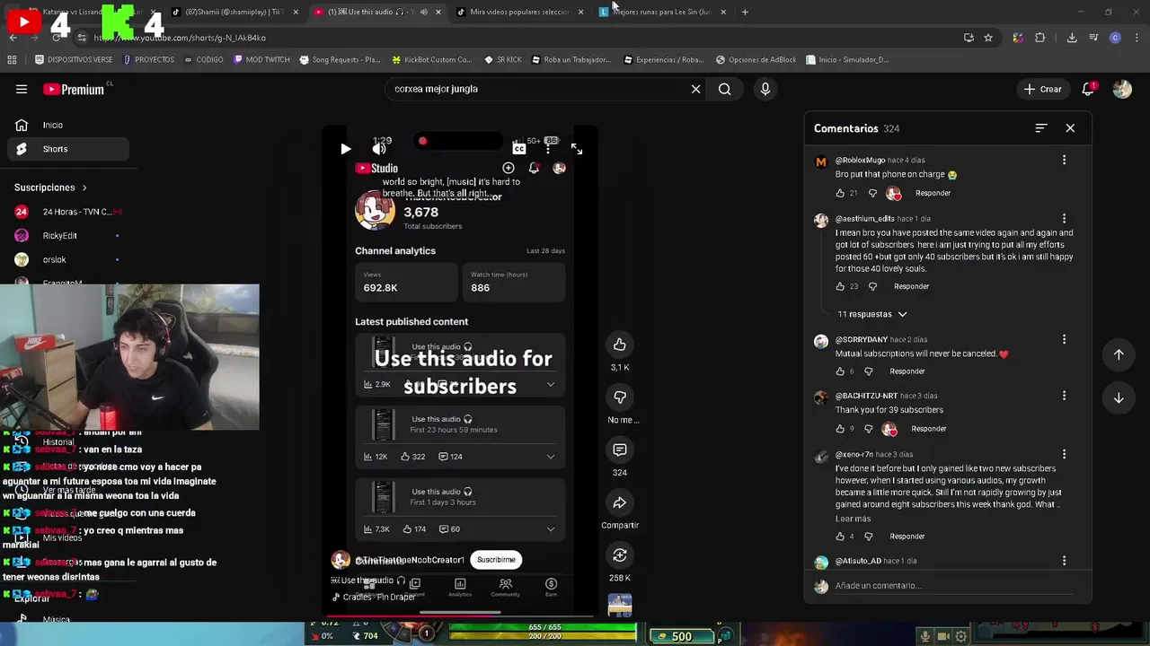Reply to @SORRYDANY with Responder
1150x646 pixels.
click(x=907, y=371)
